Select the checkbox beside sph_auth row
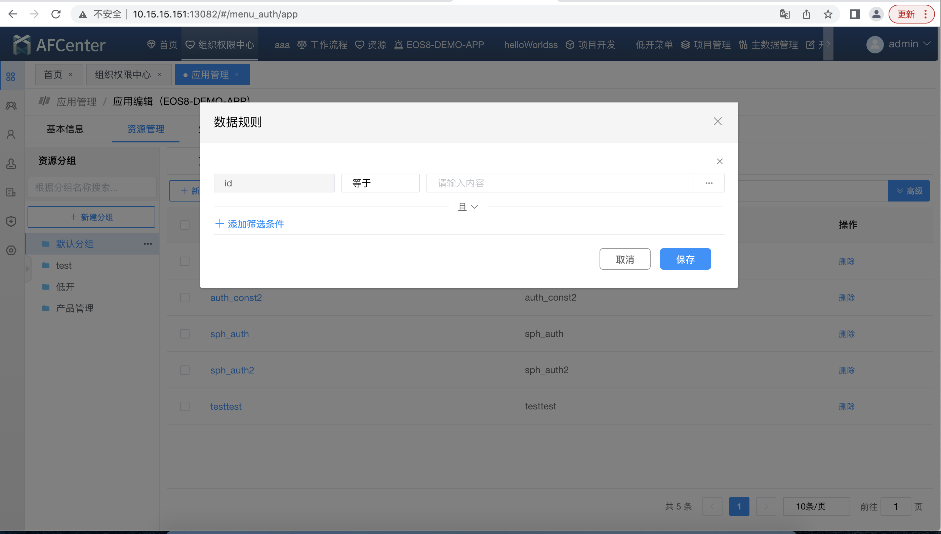The height and width of the screenshot is (534, 941). [185, 334]
